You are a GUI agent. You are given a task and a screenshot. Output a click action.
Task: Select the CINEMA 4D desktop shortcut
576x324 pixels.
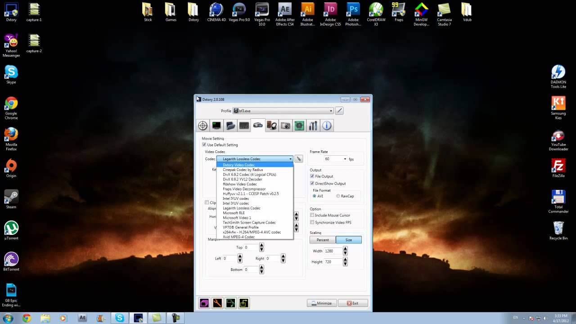216,13
